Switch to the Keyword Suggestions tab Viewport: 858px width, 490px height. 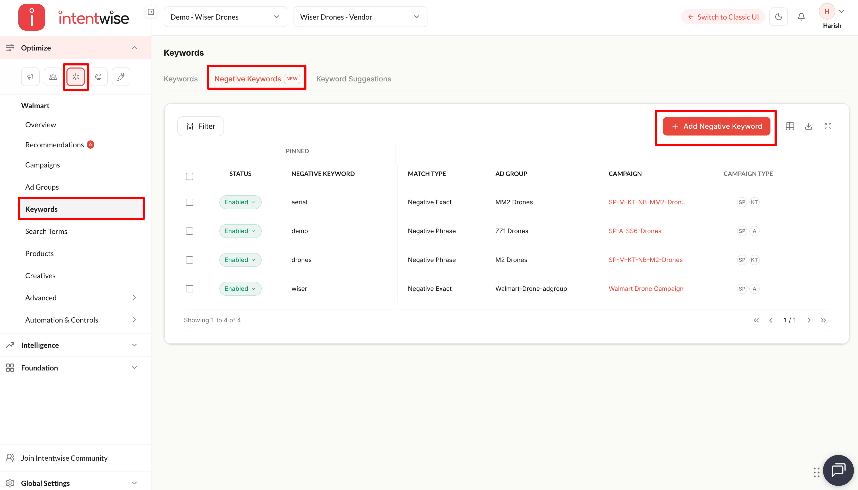click(354, 79)
